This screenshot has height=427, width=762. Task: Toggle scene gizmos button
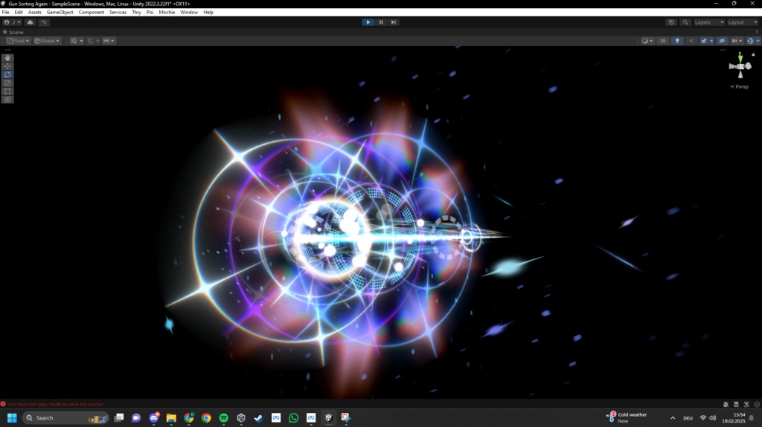click(750, 41)
